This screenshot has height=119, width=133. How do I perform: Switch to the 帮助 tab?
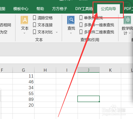coord(40,9)
